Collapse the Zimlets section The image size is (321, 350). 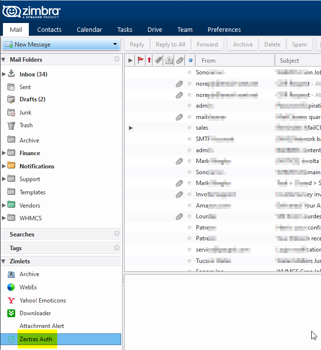pos(3,261)
